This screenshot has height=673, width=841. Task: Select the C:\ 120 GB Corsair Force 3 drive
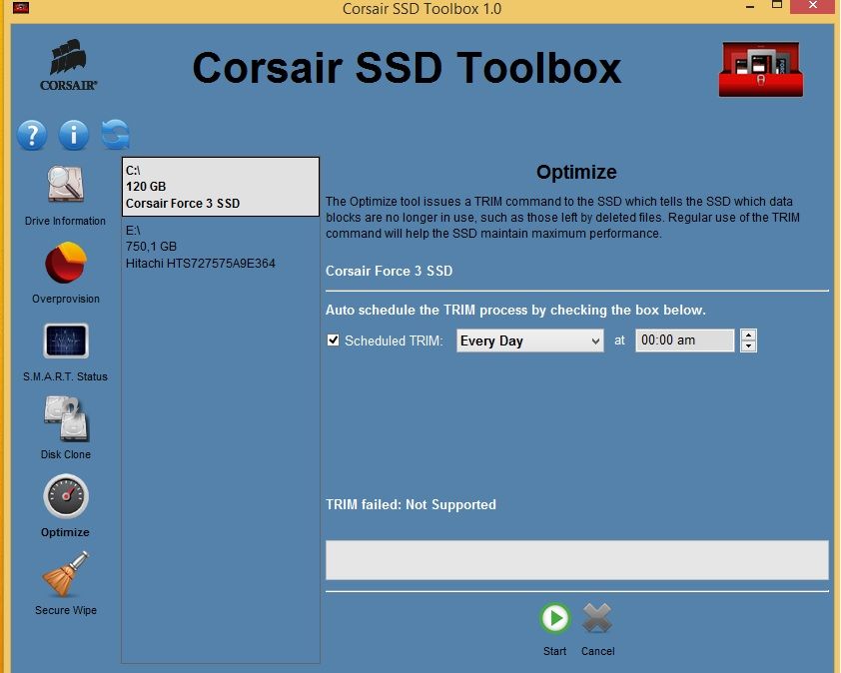pyautogui.click(x=221, y=187)
